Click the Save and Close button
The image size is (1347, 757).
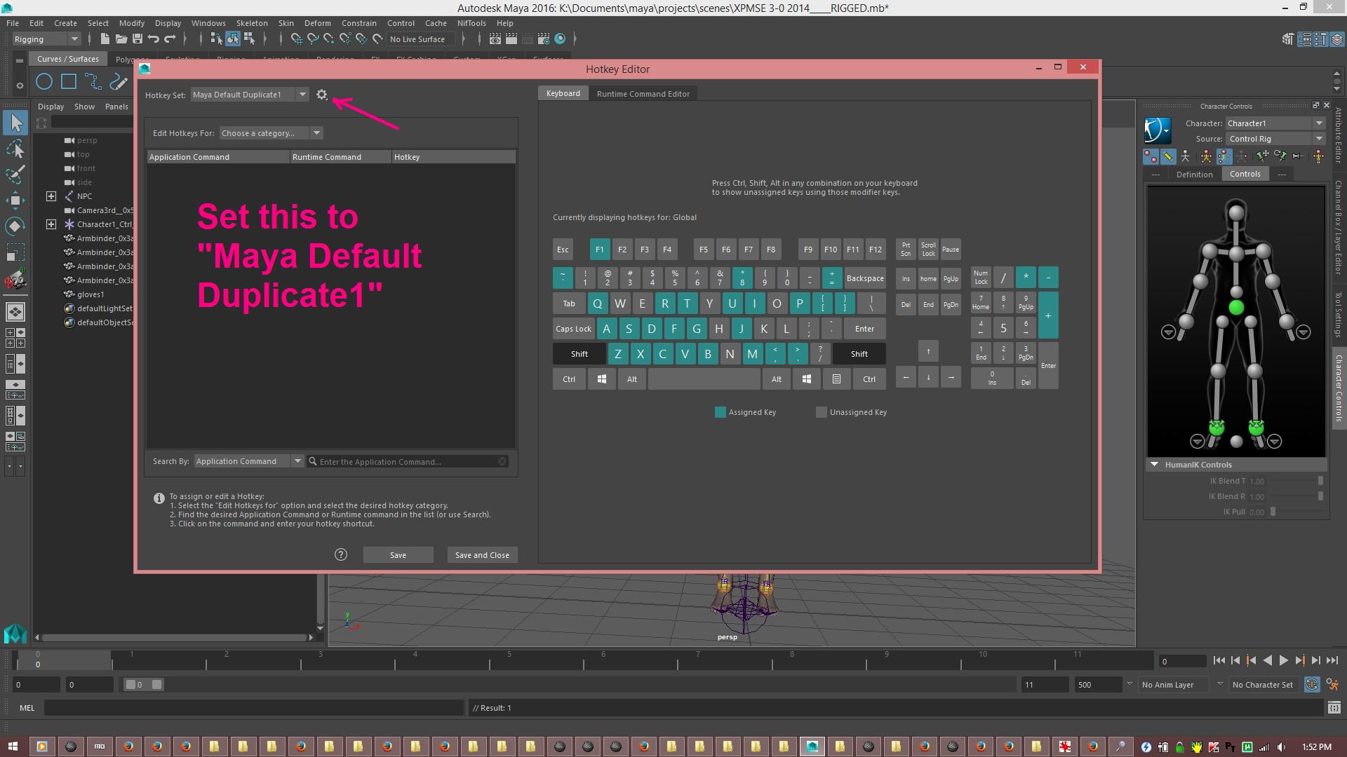point(482,555)
